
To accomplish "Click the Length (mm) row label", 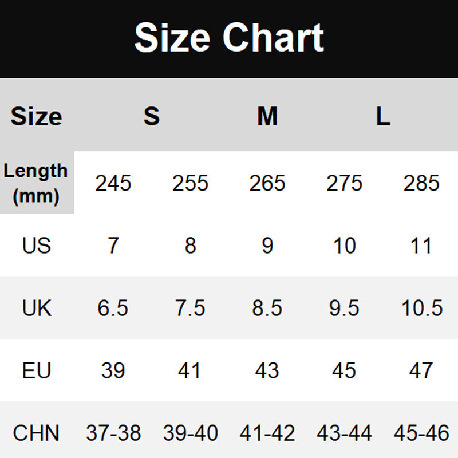I will point(36,183).
